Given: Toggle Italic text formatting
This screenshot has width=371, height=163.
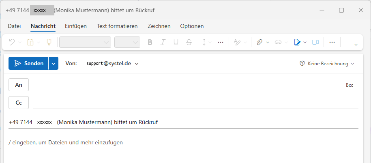Looking at the screenshot, I should [x=163, y=42].
